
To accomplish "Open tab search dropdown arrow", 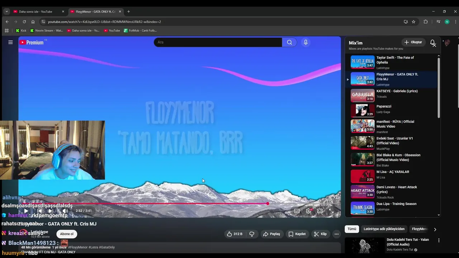I will (6, 11).
